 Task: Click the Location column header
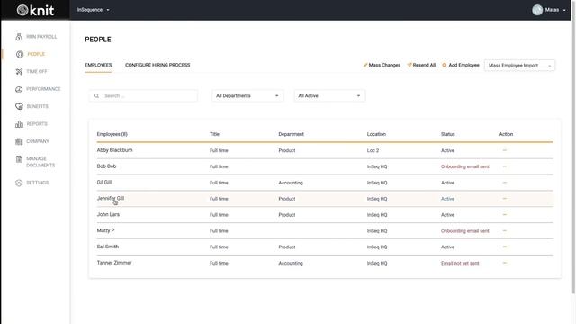376,134
